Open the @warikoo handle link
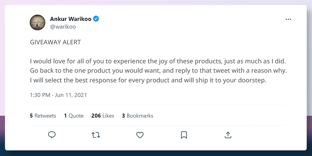Image resolution: width=312 pixels, height=156 pixels. point(63,27)
